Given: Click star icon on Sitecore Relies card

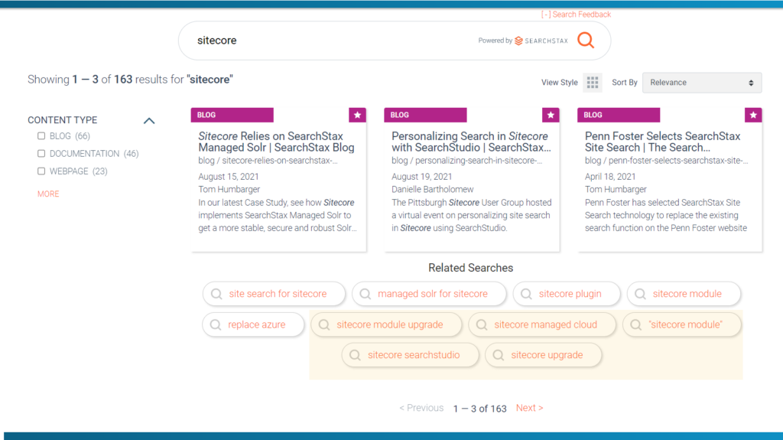Looking at the screenshot, I should click(x=358, y=115).
